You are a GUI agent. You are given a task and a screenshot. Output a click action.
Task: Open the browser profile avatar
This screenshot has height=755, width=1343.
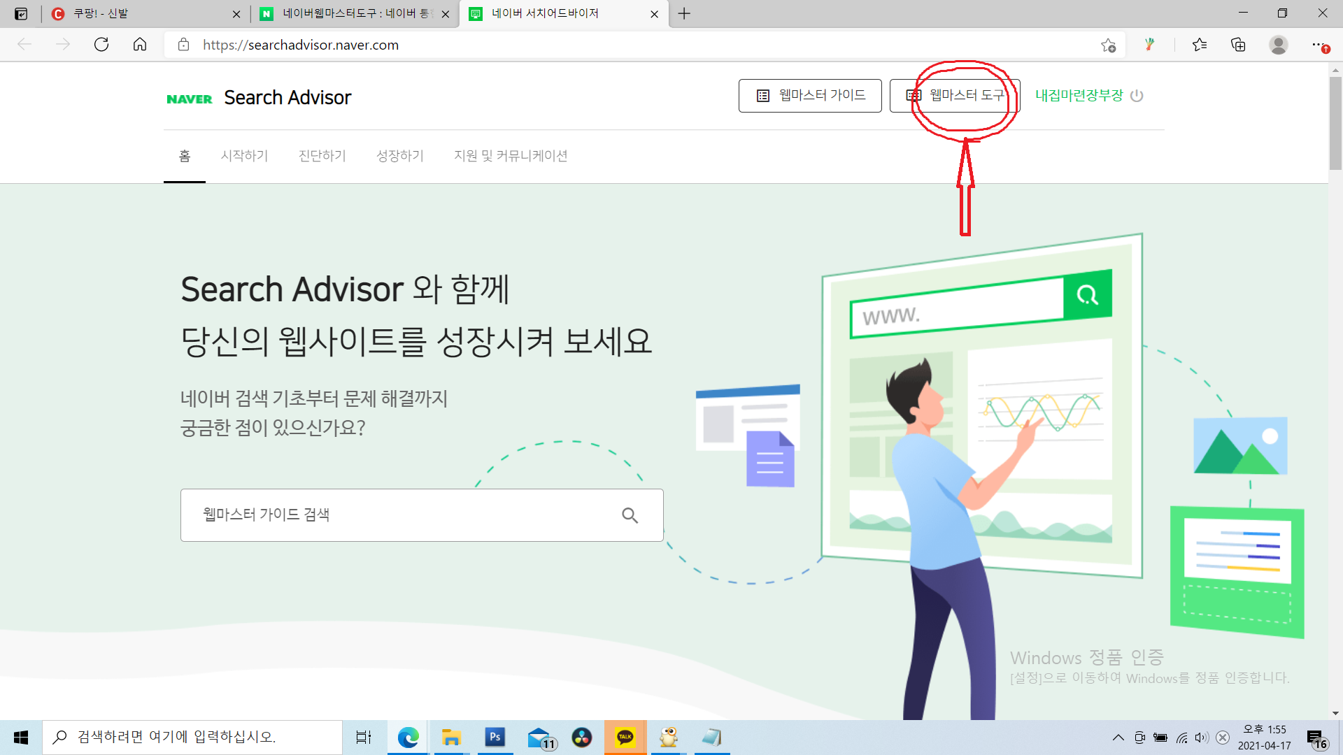1279,45
